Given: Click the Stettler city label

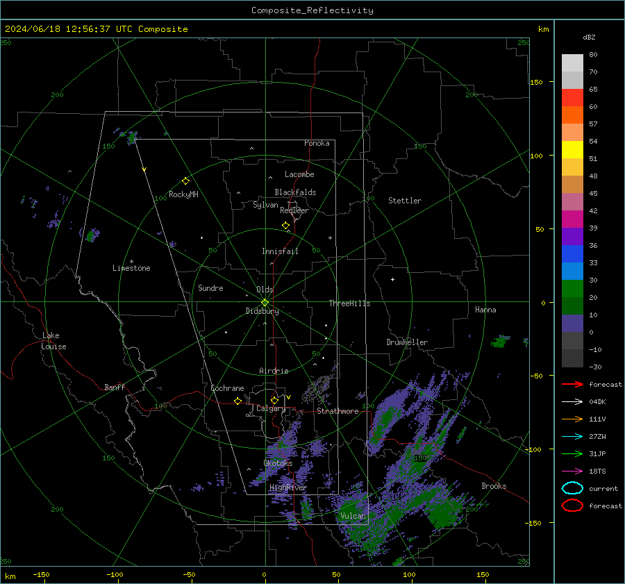Looking at the screenshot, I should coord(405,201).
